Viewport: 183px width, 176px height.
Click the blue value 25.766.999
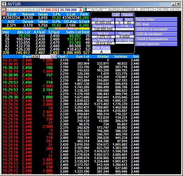[x=68, y=10]
